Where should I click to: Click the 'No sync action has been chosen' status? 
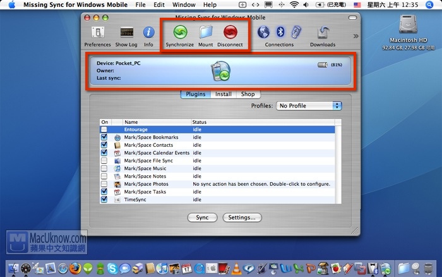[261, 184]
